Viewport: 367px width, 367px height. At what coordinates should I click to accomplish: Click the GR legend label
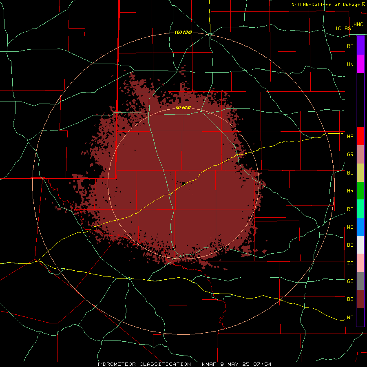pos(350,155)
